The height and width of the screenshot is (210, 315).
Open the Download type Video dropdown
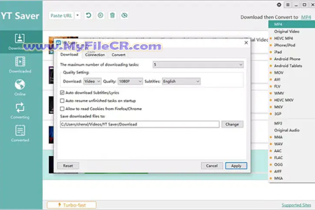(x=92, y=81)
